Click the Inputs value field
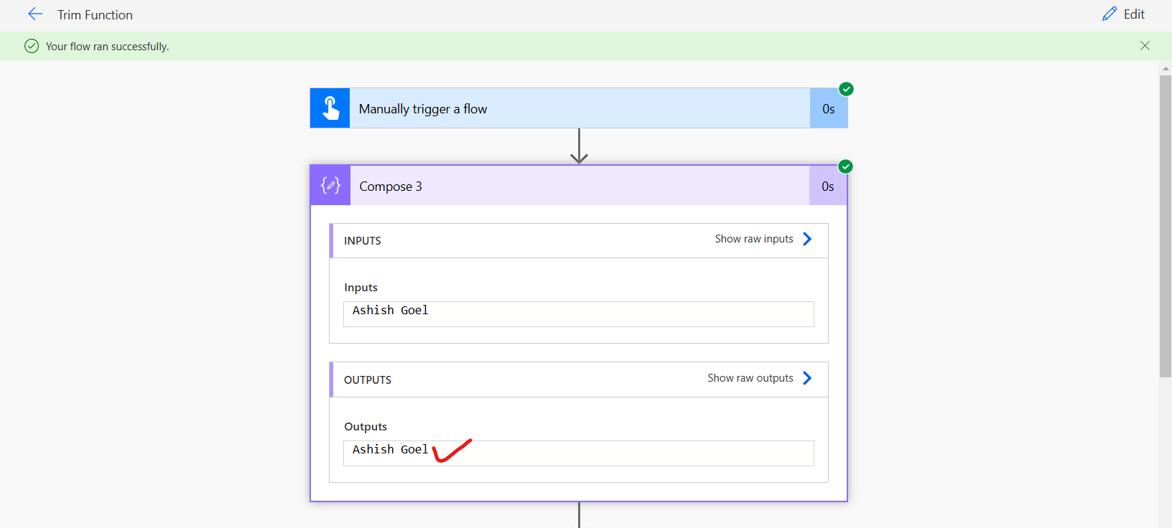The image size is (1172, 528). pos(578,313)
